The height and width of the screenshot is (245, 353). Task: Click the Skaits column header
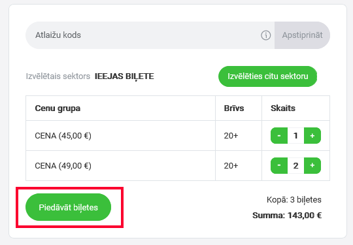coord(283,108)
